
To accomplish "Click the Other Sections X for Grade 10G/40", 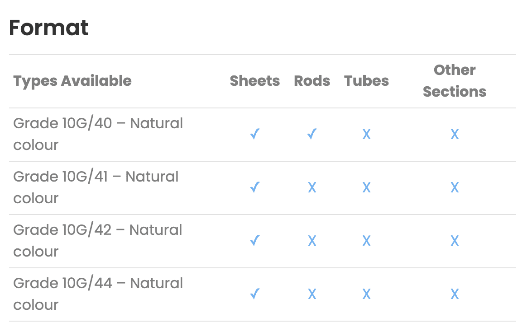I will coord(455,135).
